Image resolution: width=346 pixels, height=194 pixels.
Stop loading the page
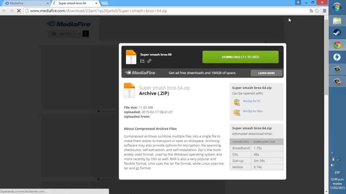[19, 11]
